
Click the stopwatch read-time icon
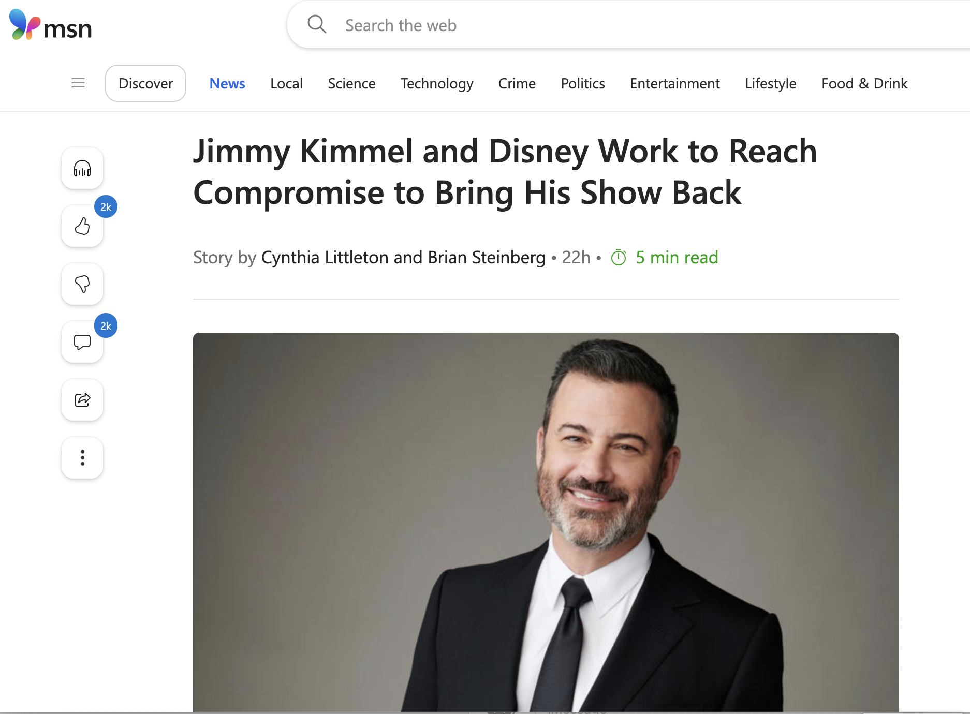(619, 257)
